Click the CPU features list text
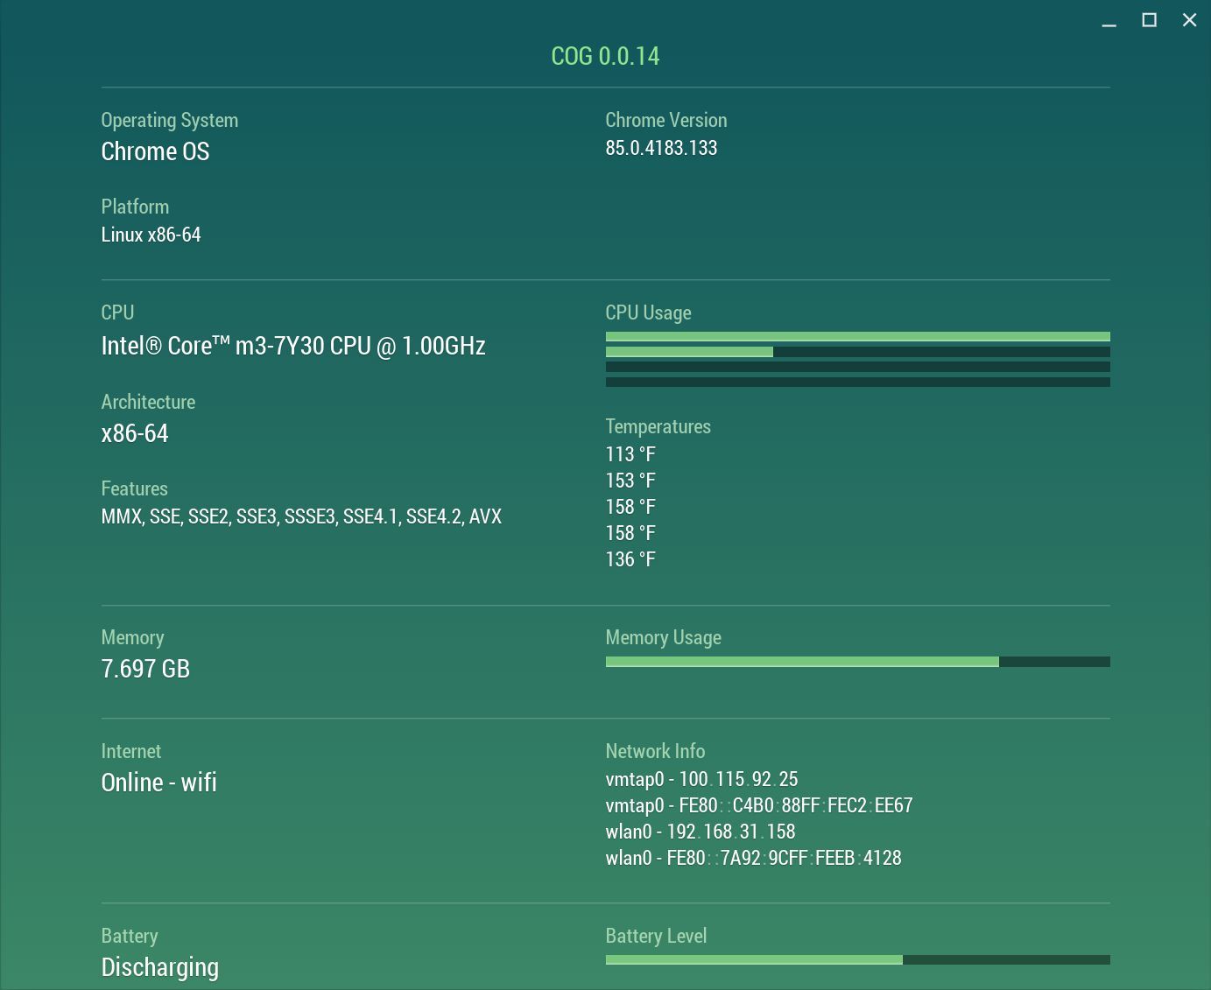The height and width of the screenshot is (990, 1211). pyautogui.click(x=301, y=516)
